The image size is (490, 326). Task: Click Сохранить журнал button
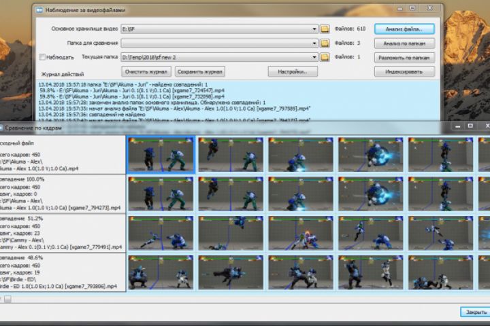click(x=200, y=72)
